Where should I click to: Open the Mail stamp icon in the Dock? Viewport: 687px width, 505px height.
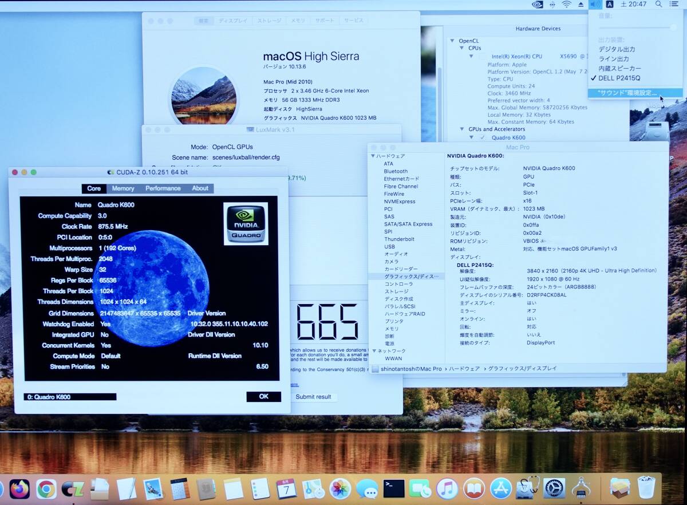click(153, 489)
